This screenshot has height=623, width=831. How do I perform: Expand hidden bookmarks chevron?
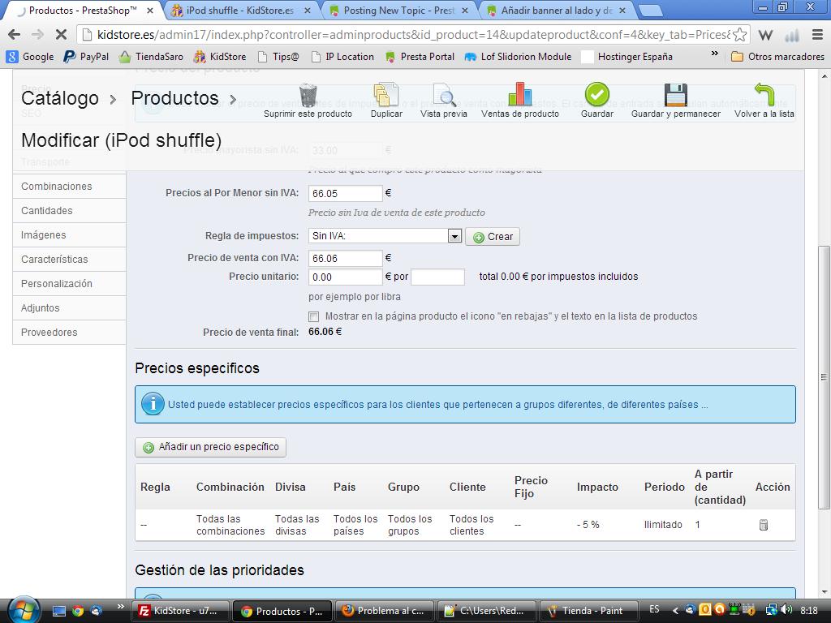click(x=714, y=54)
